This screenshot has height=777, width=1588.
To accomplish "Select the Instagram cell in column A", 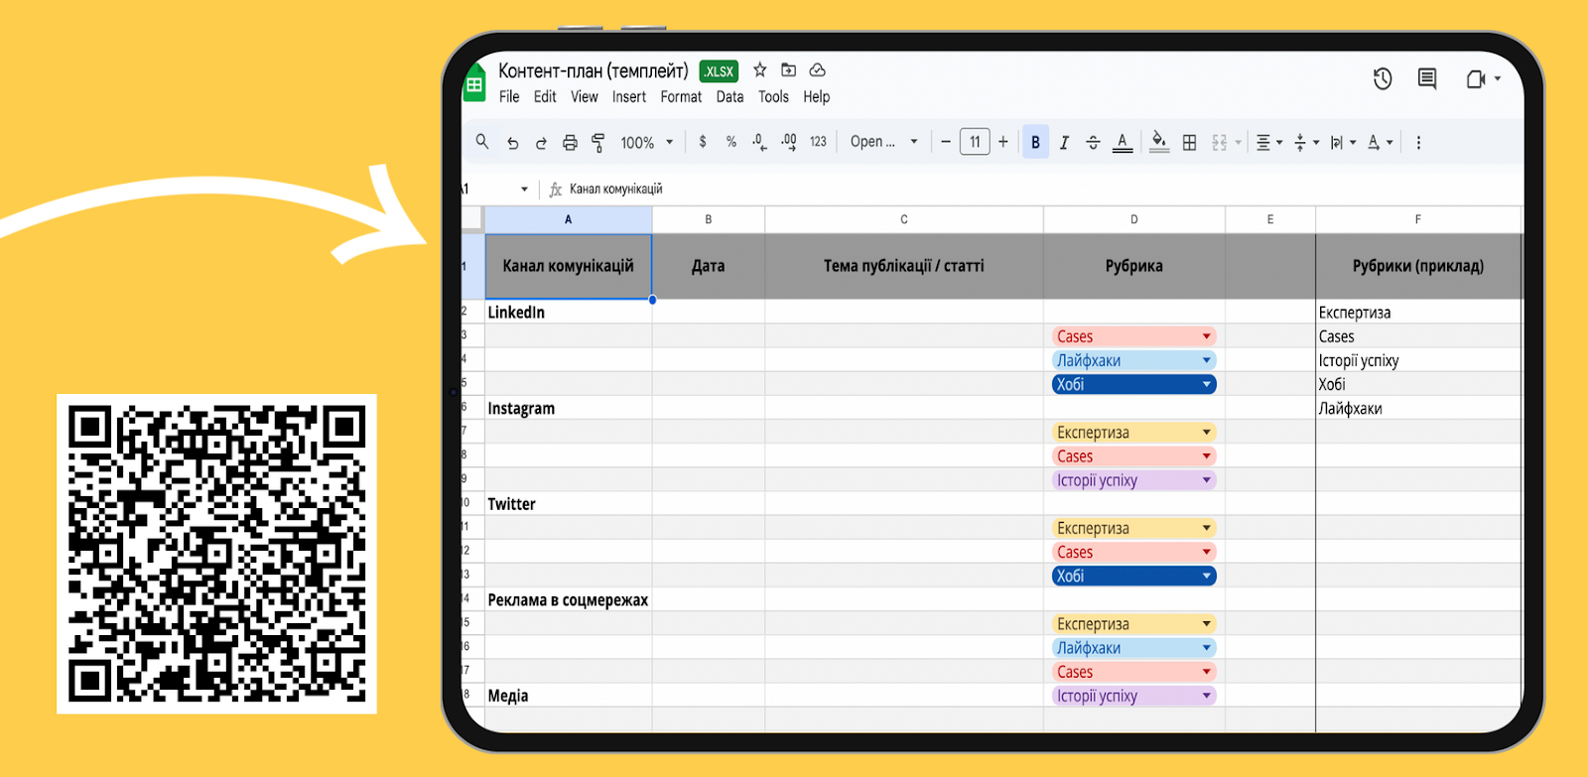I will [x=568, y=409].
